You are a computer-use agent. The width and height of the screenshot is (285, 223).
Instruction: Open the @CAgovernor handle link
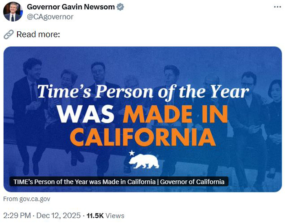[x=50, y=17]
